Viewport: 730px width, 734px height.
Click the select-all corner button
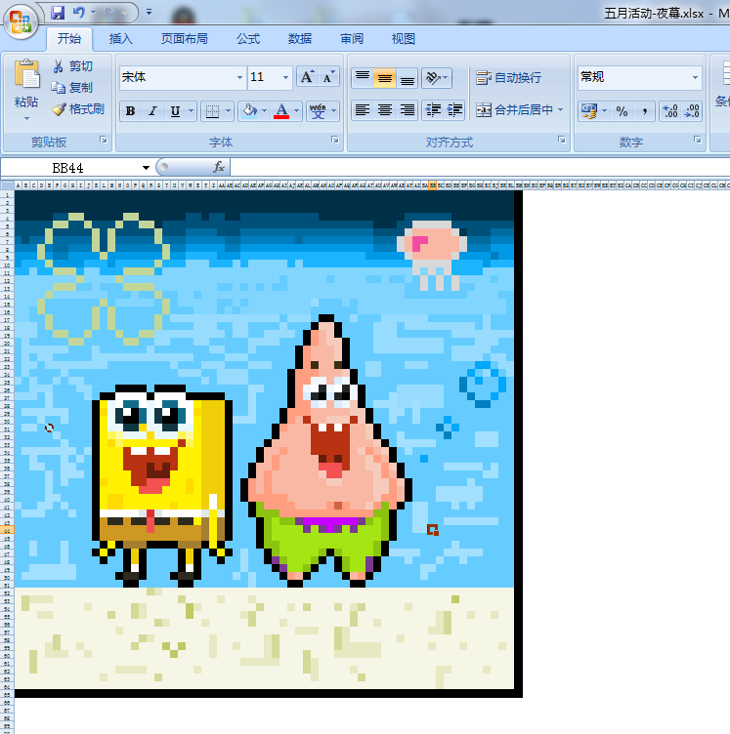tap(7, 185)
